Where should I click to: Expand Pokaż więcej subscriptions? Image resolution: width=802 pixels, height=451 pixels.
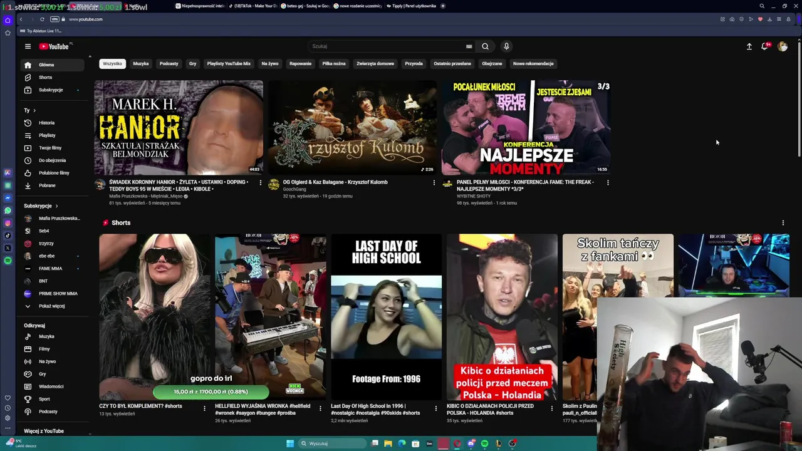point(52,306)
